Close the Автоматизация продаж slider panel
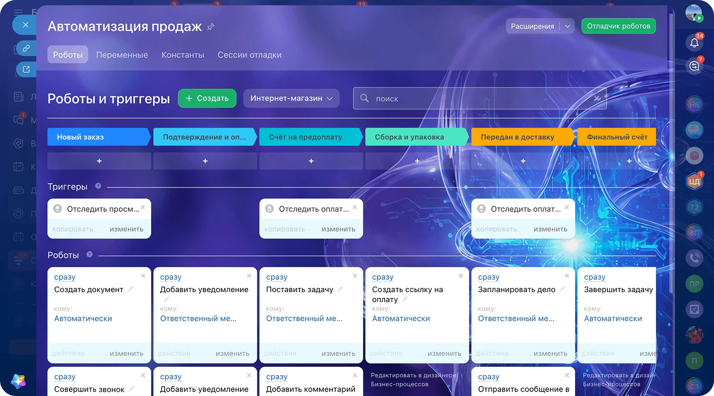 (26, 25)
